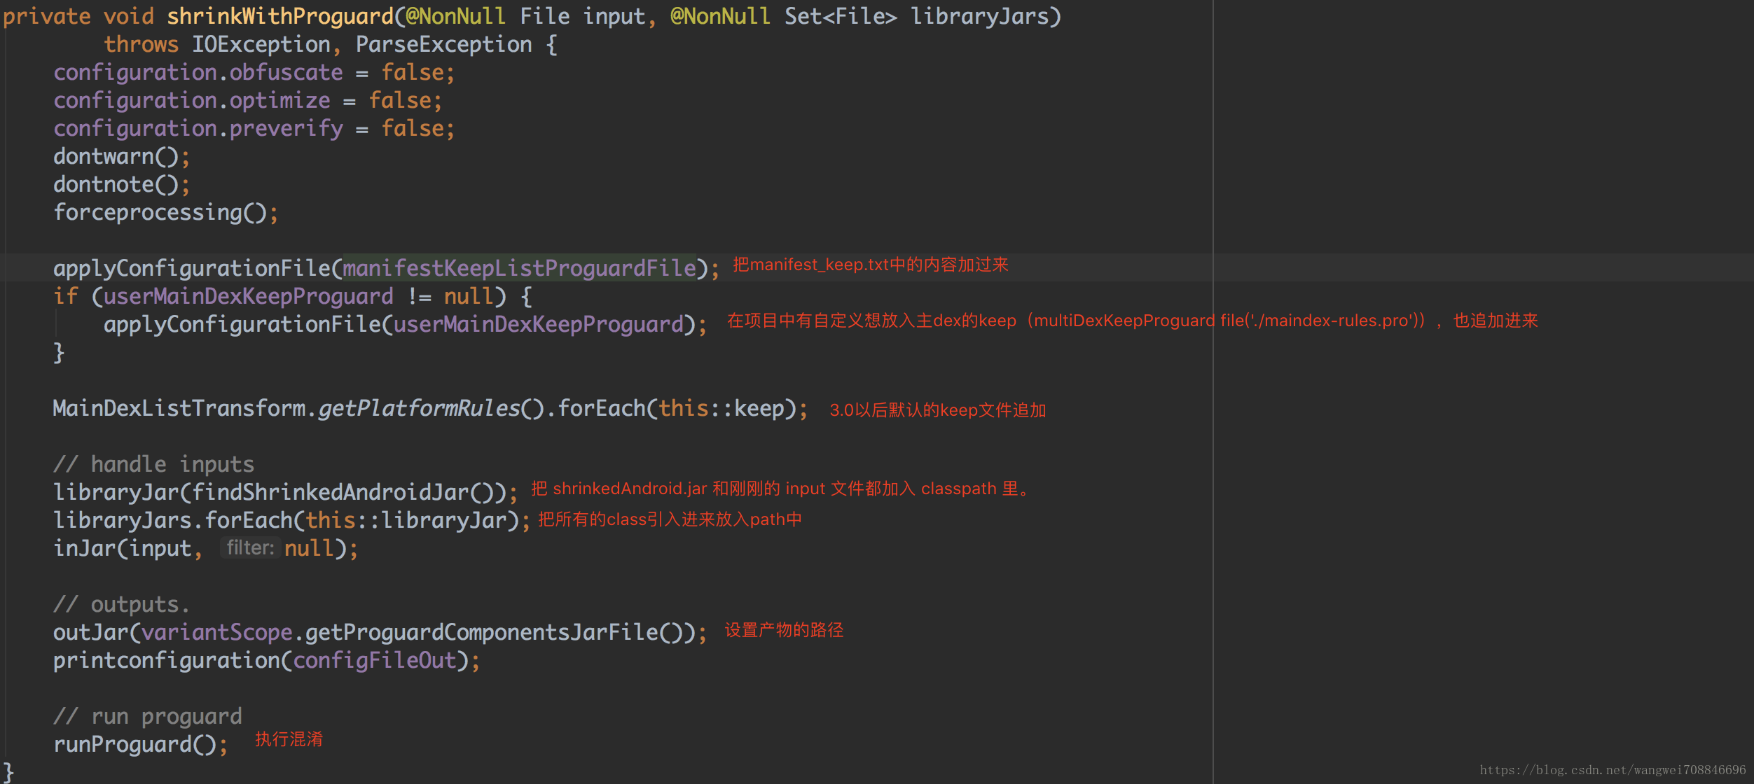Click the '// run proguard' comment
The height and width of the screenshot is (784, 1754).
pos(147,716)
